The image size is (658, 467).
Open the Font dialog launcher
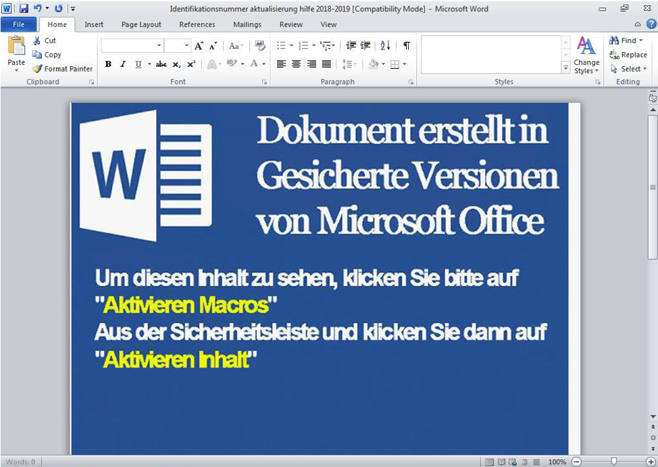tap(264, 82)
